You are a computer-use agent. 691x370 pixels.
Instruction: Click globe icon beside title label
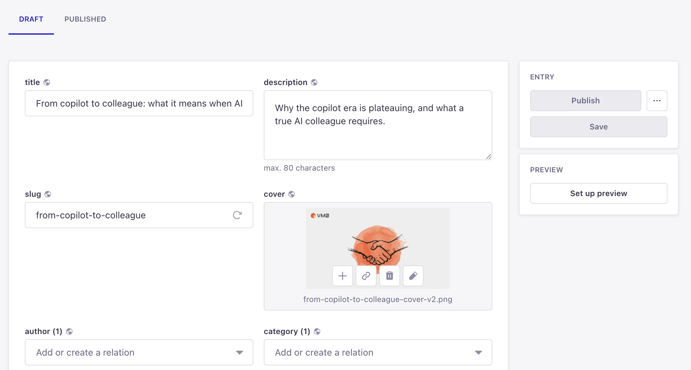47,82
